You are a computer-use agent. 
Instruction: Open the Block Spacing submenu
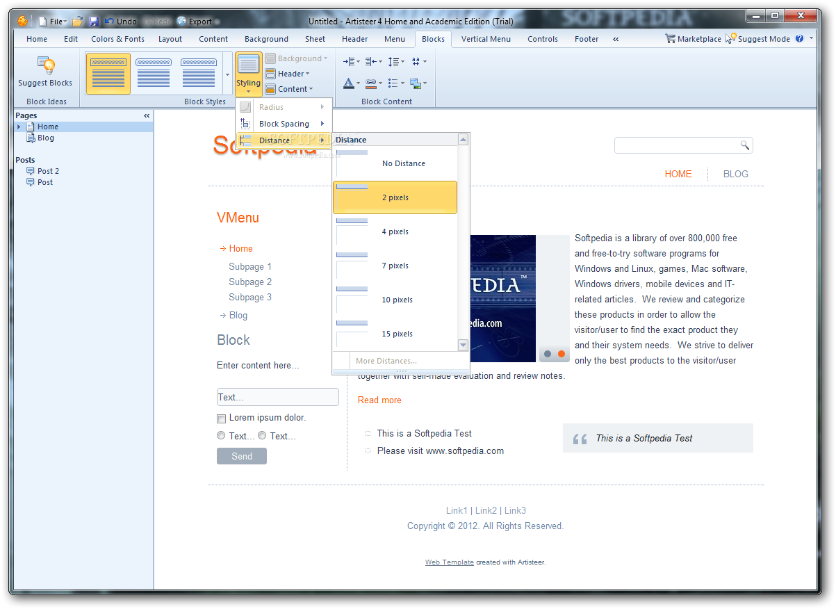[x=284, y=124]
